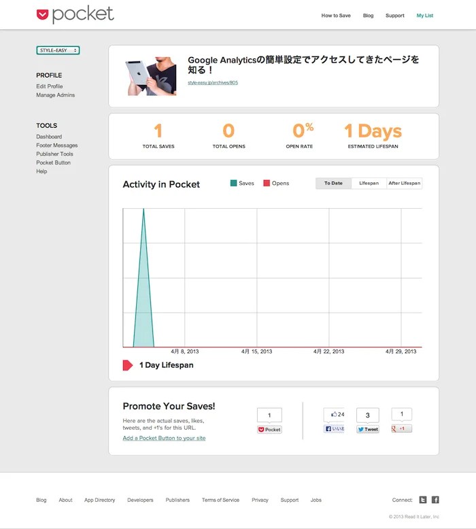Viewport: 476px width, 529px height.
Task: Open the style-easy.jp/archives/805 link
Action: (x=213, y=83)
